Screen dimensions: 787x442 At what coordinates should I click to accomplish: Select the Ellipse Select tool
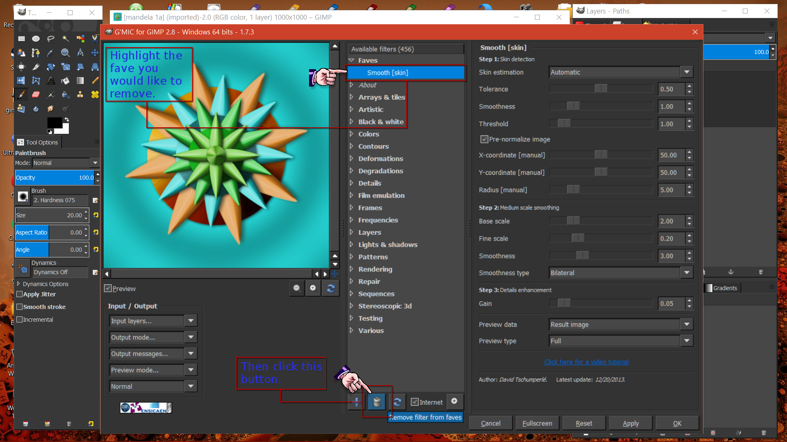point(36,38)
